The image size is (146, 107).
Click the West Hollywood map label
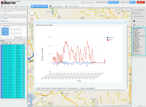click(82, 18)
